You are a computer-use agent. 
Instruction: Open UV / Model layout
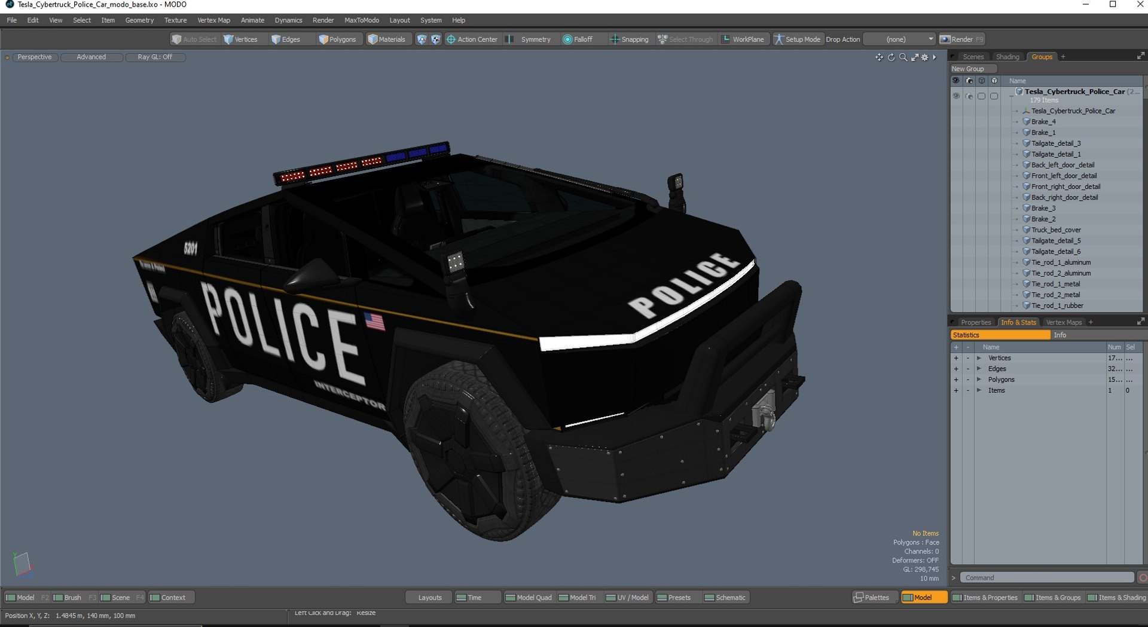click(x=627, y=597)
